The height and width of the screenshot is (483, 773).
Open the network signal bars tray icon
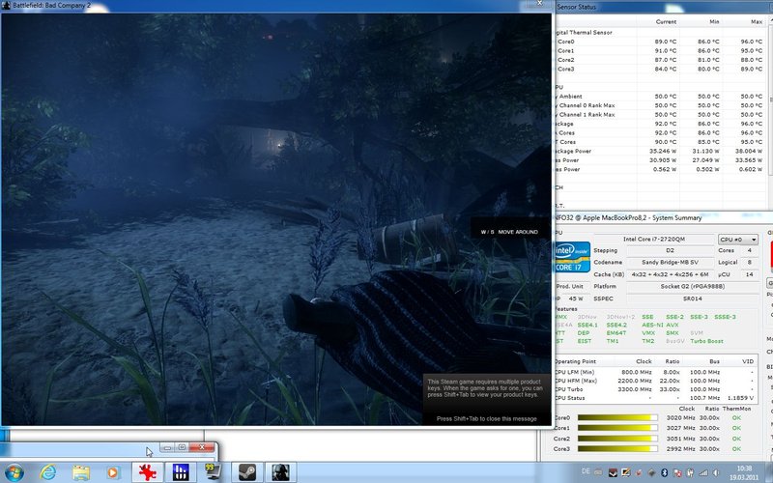pos(703,472)
